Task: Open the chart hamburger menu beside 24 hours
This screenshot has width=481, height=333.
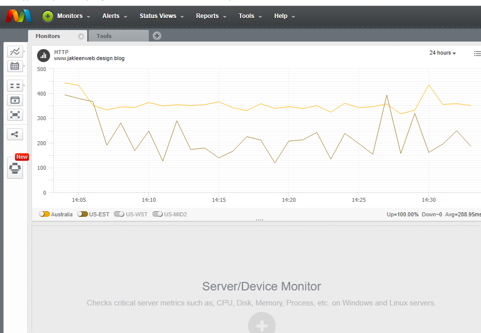Action: tap(477, 53)
